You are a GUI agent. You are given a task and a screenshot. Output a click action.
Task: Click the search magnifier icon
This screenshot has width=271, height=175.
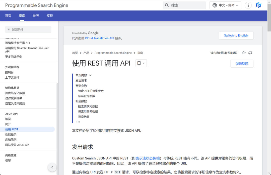(167, 5)
